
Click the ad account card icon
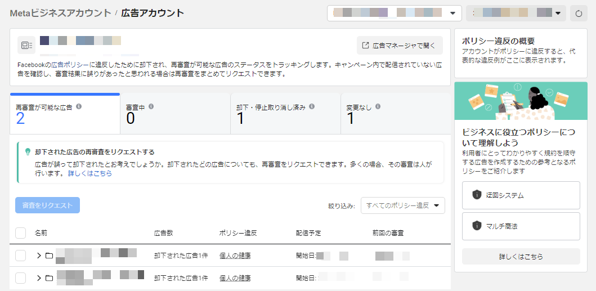(26, 44)
